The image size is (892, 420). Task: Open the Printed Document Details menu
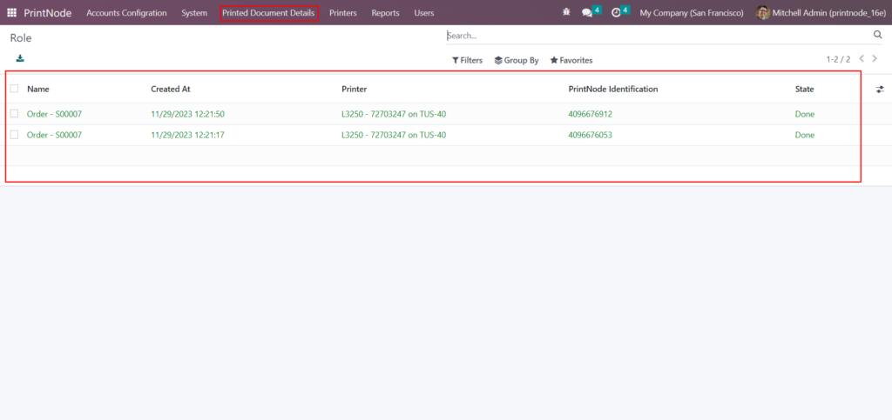(268, 12)
